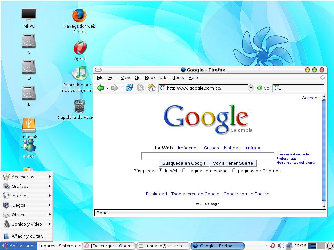Open Lugares panel menu

pos(47,246)
